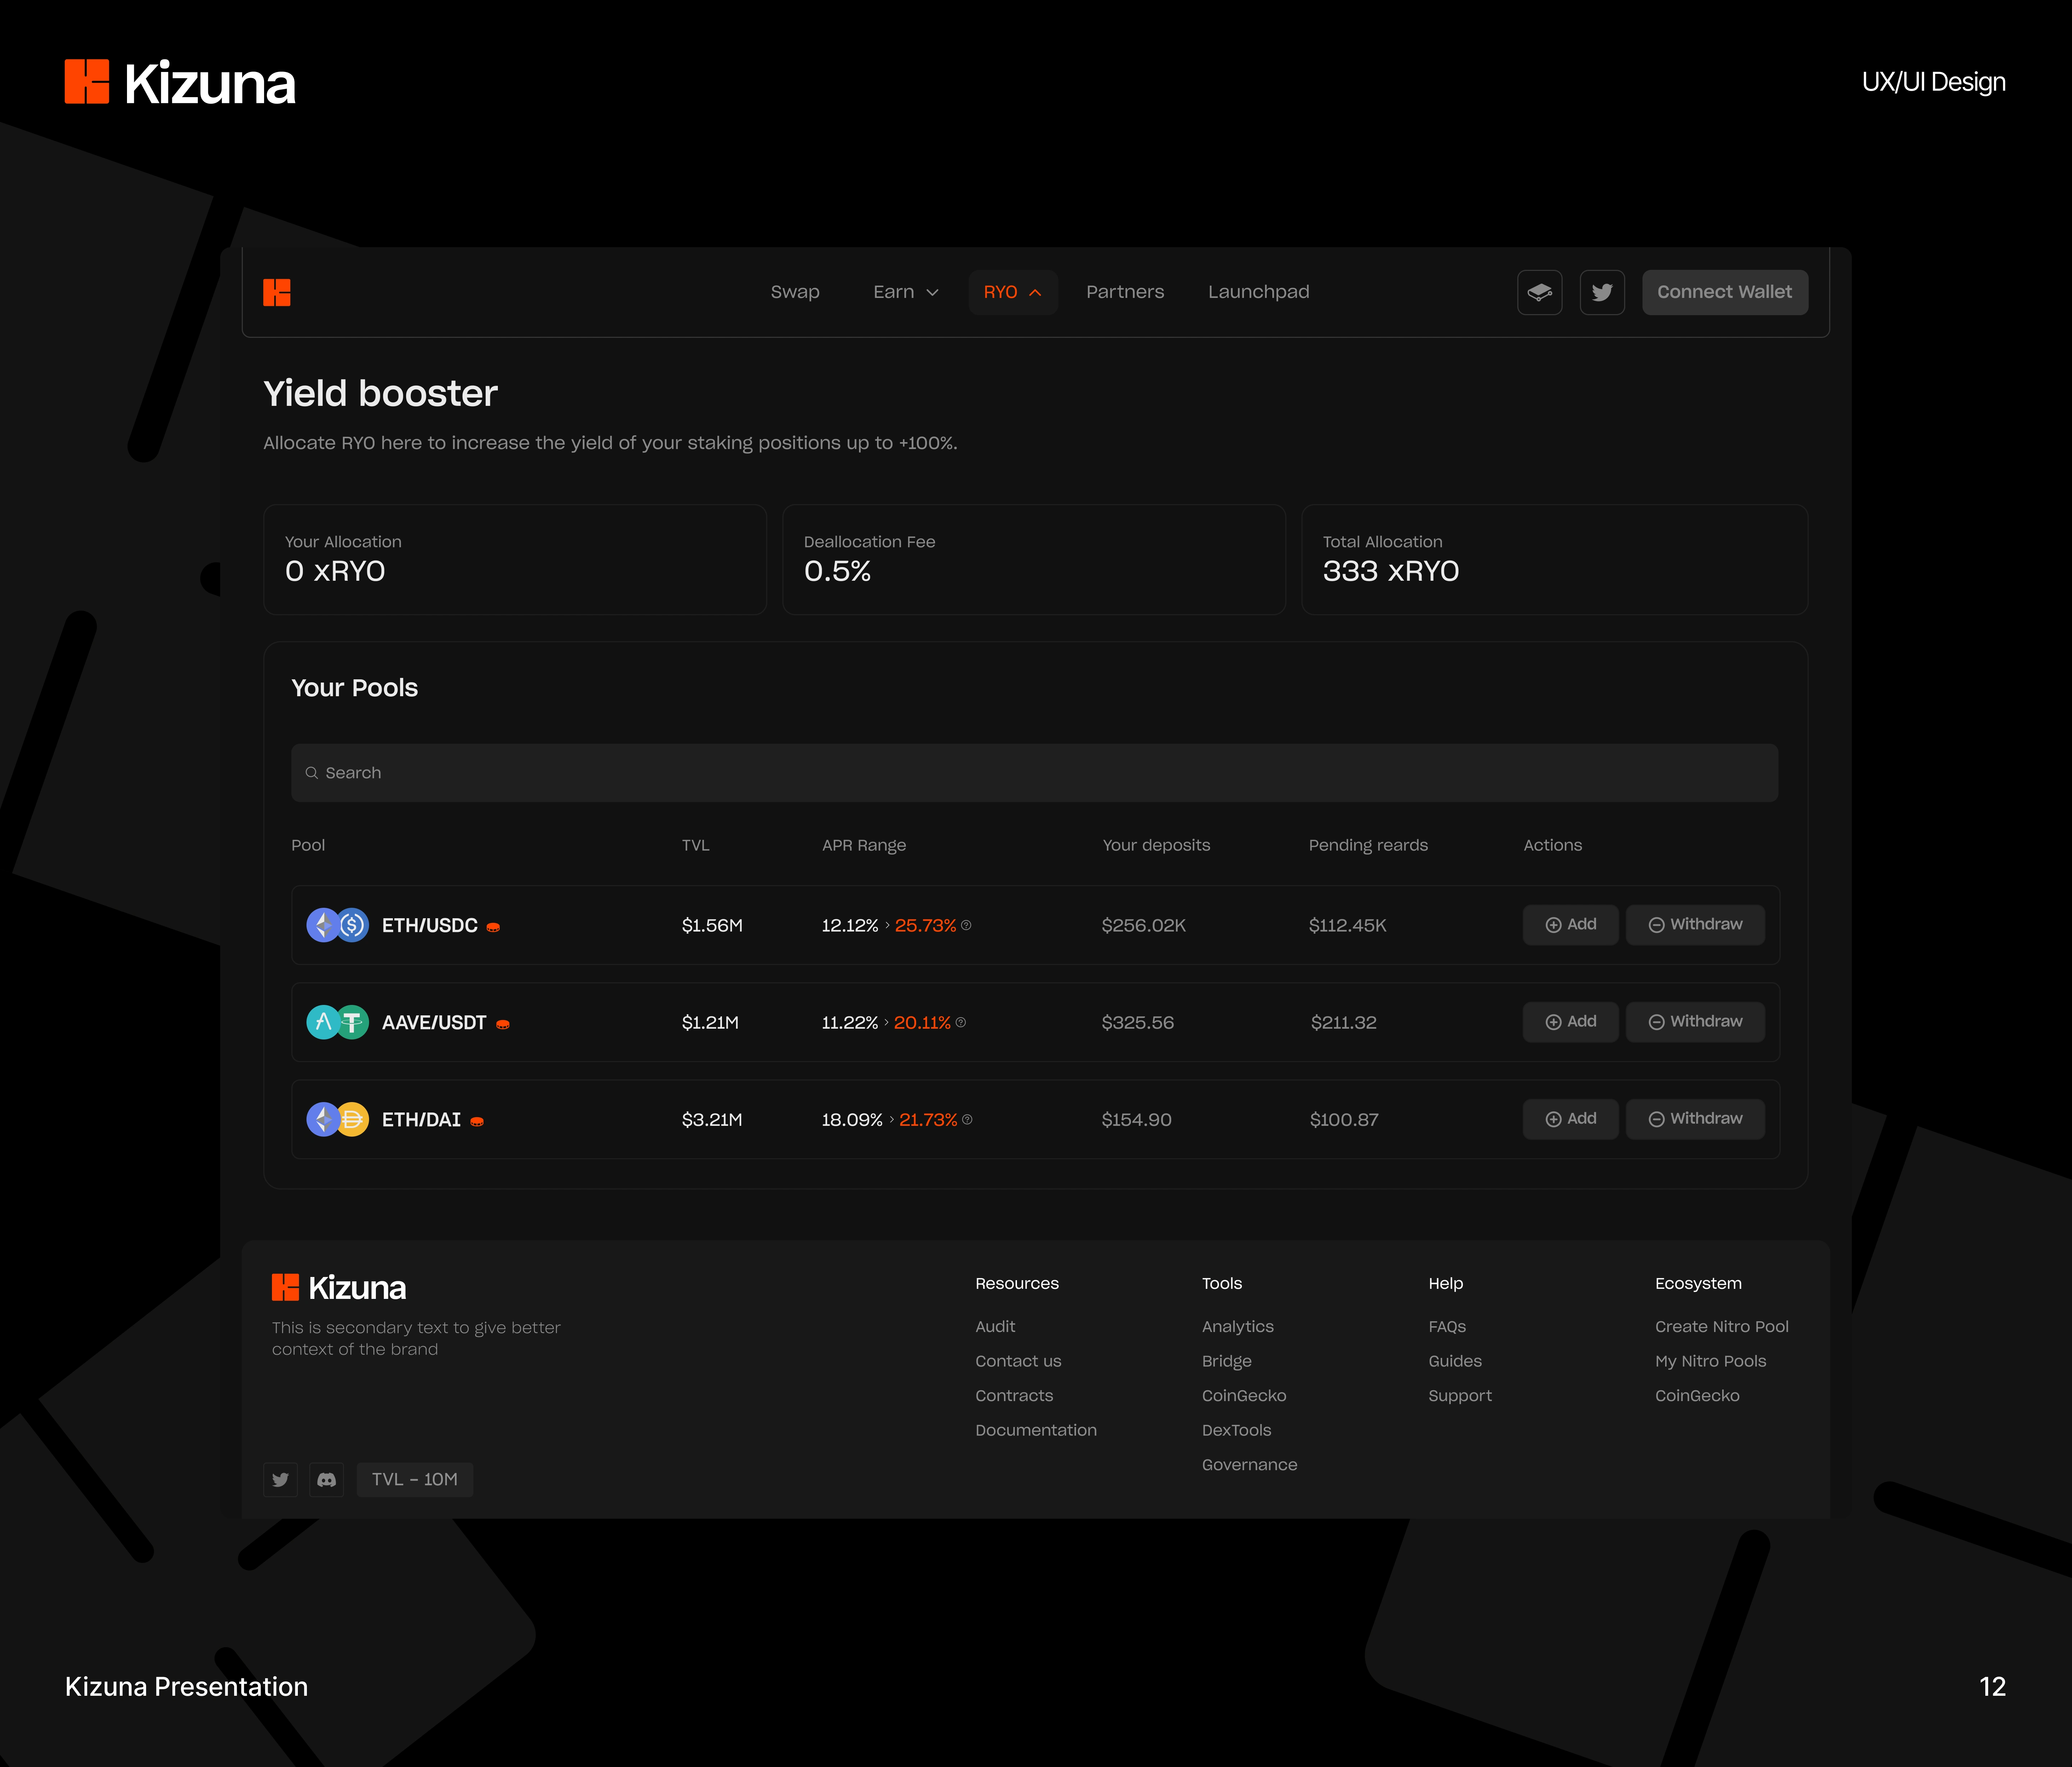Open My Nitro Pools link

click(1711, 1361)
